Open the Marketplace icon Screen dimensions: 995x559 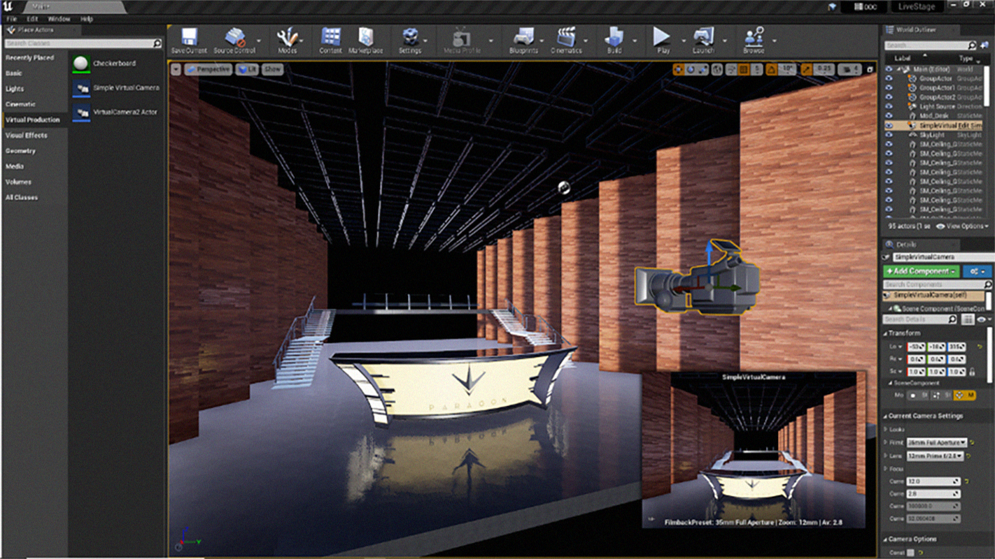[366, 37]
